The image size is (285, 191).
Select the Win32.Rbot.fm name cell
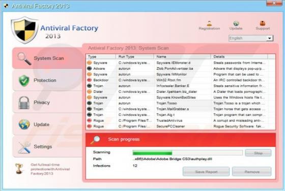coord(168,80)
